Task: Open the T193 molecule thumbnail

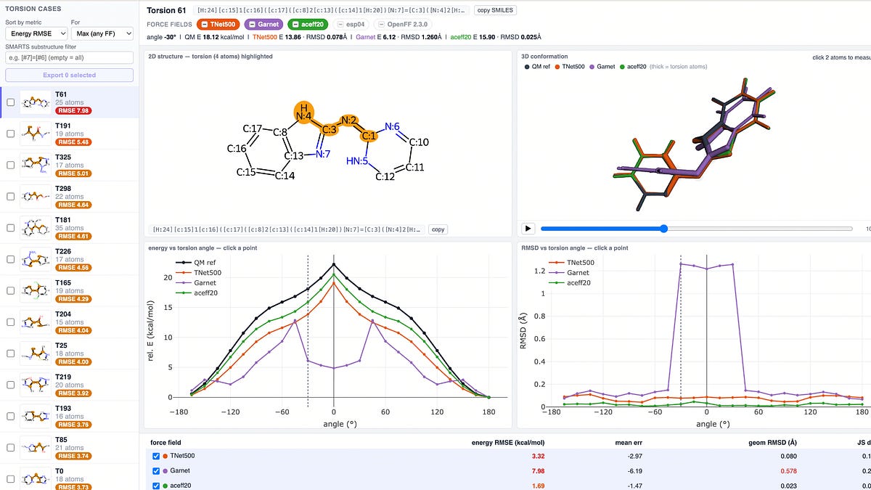Action: pyautogui.click(x=36, y=416)
